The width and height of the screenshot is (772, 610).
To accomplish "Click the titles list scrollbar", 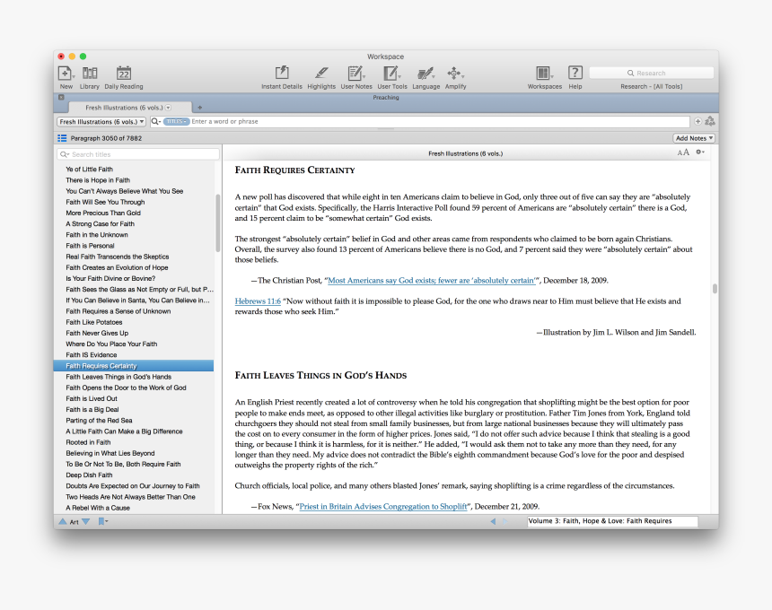I will (x=217, y=222).
